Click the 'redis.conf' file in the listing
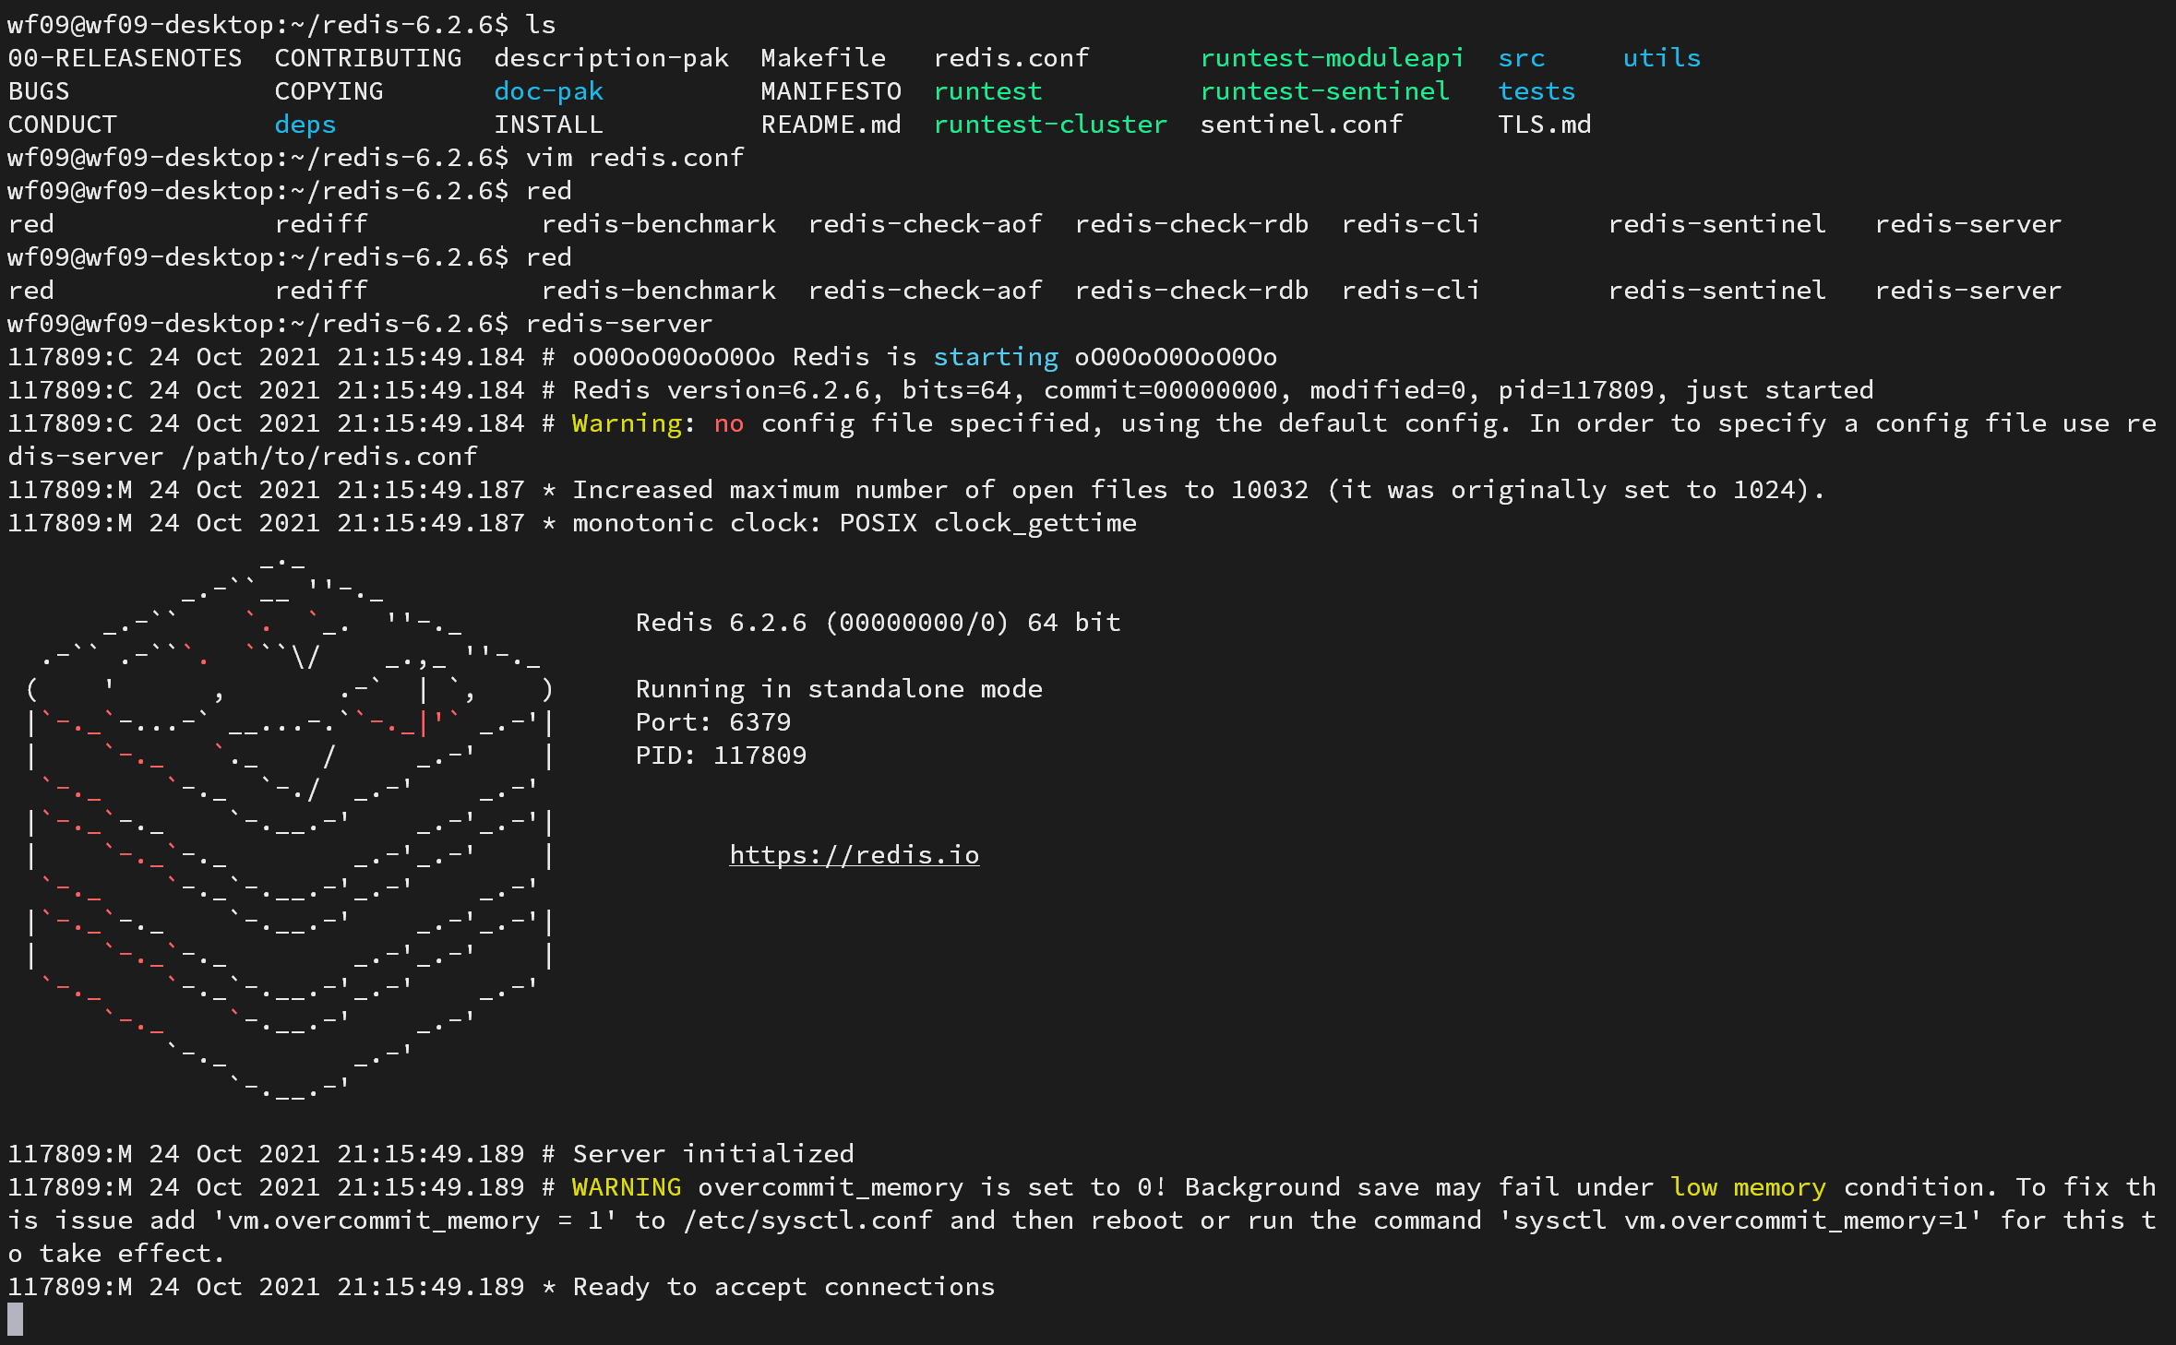The width and height of the screenshot is (2176, 1345). [1010, 58]
